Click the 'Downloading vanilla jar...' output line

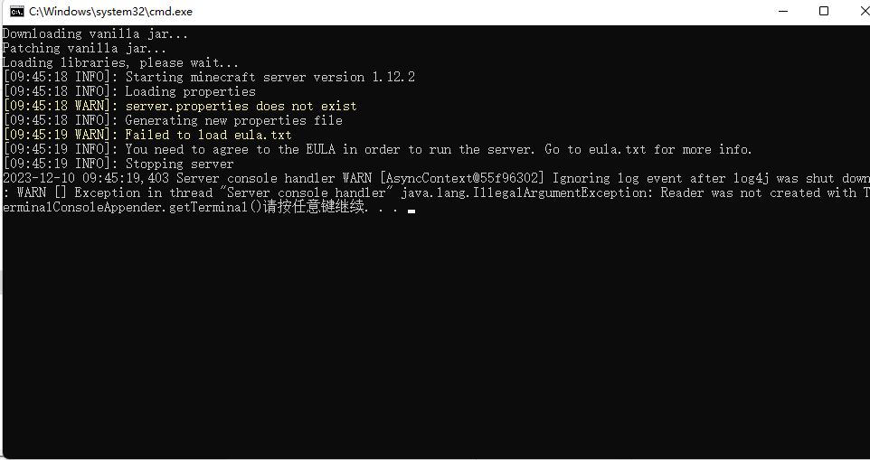96,33
